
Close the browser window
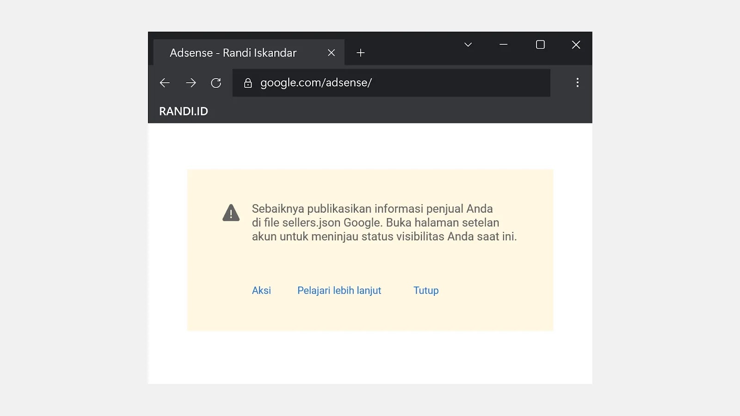click(576, 44)
